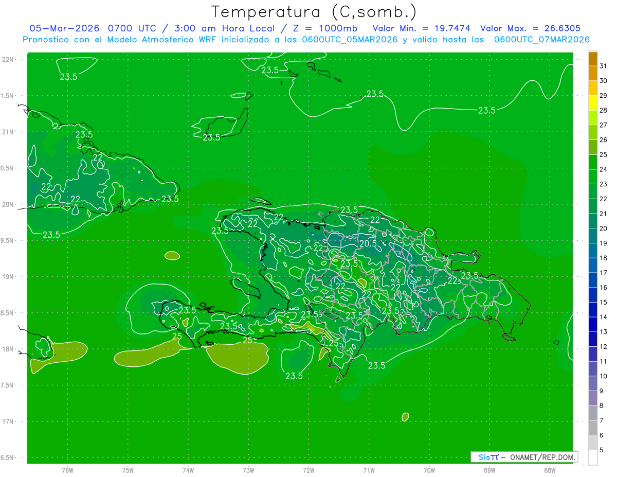Viewport: 617px width, 477px height.
Task: Click the longitude axis label "72W"
Action: pos(308,470)
